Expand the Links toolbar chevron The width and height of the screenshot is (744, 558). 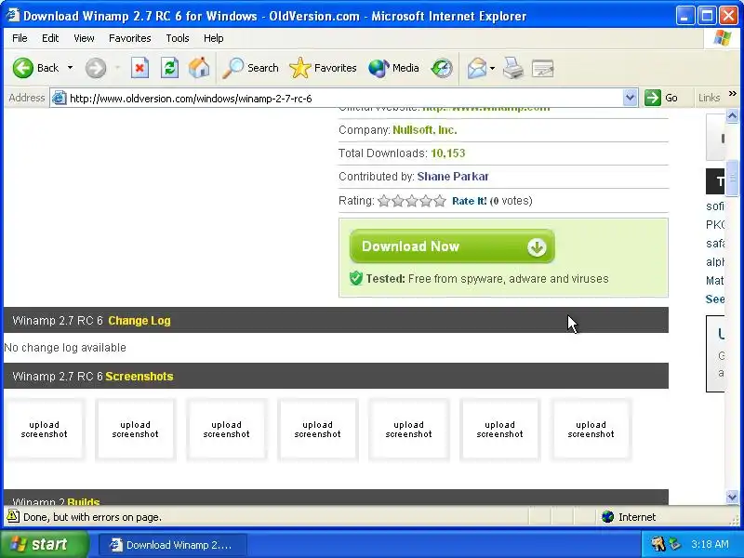click(733, 94)
